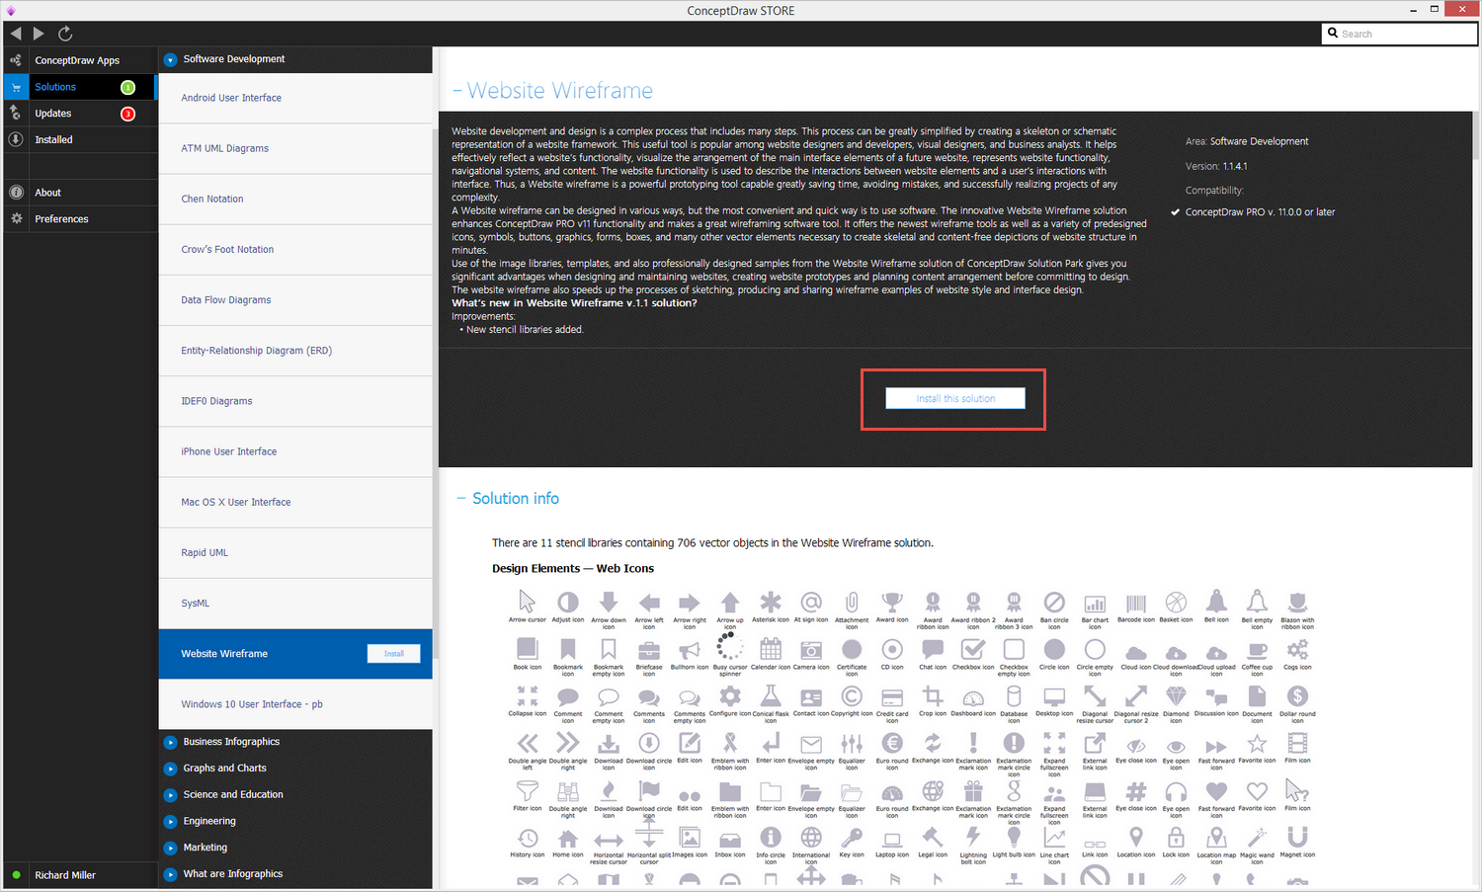Select the Barcode icon
Image resolution: width=1482 pixels, height=892 pixels.
tap(1136, 603)
